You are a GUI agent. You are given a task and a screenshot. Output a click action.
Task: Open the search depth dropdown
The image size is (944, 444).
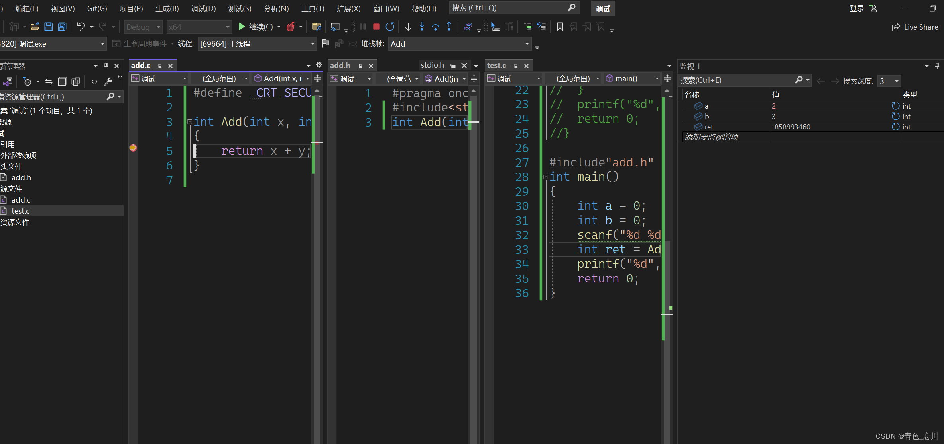897,81
